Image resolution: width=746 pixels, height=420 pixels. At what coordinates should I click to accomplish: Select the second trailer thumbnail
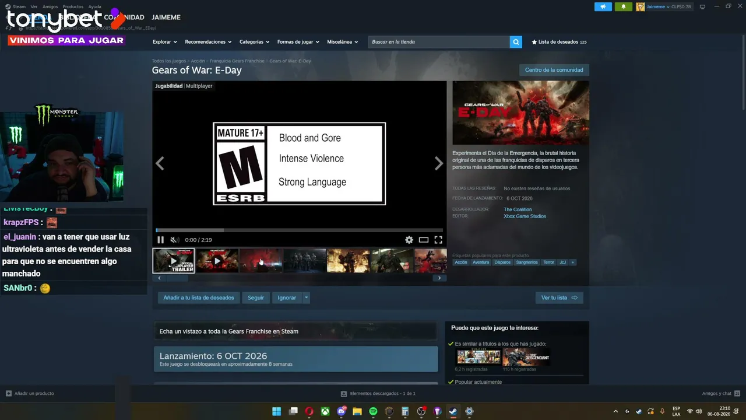point(217,261)
